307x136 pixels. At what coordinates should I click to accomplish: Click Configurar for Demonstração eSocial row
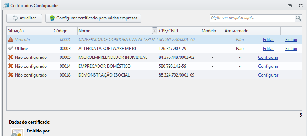click(x=268, y=75)
